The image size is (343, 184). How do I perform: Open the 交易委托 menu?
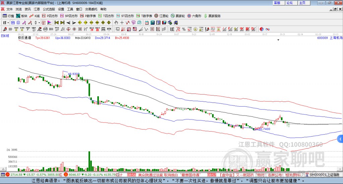point(91,9)
